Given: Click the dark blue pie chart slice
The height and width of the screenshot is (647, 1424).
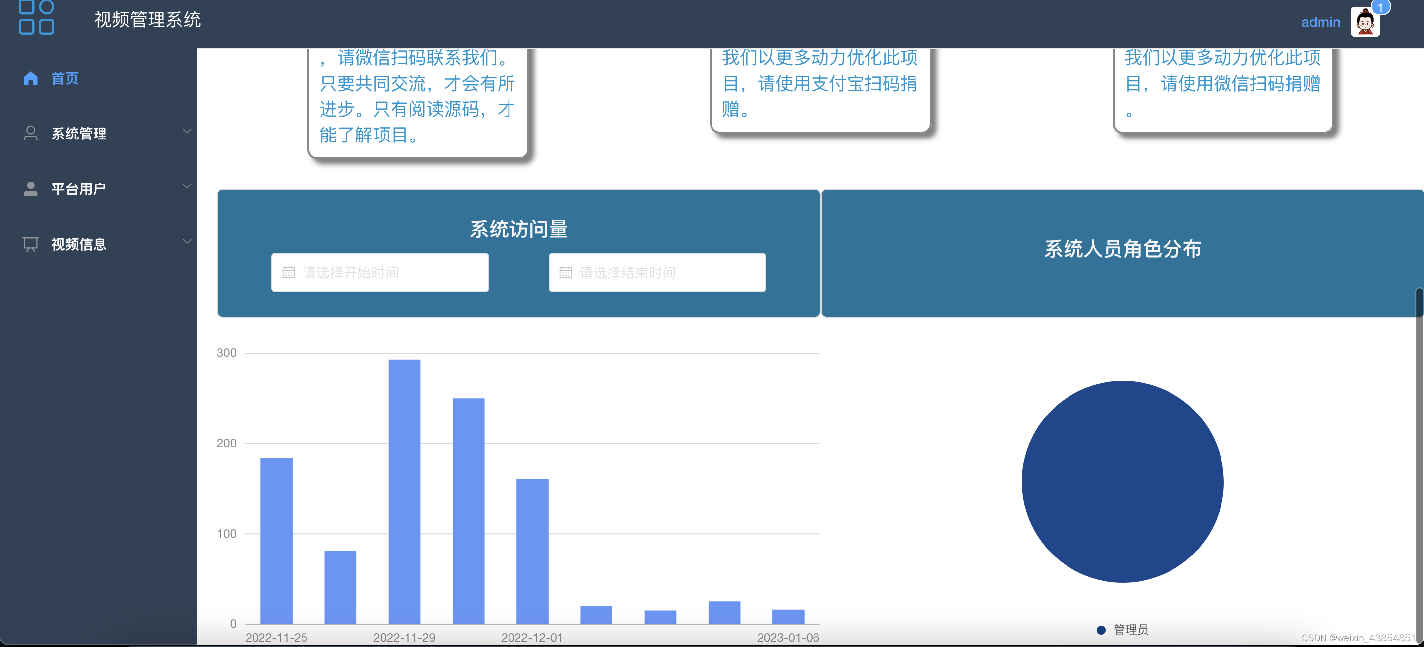Looking at the screenshot, I should click(1122, 481).
